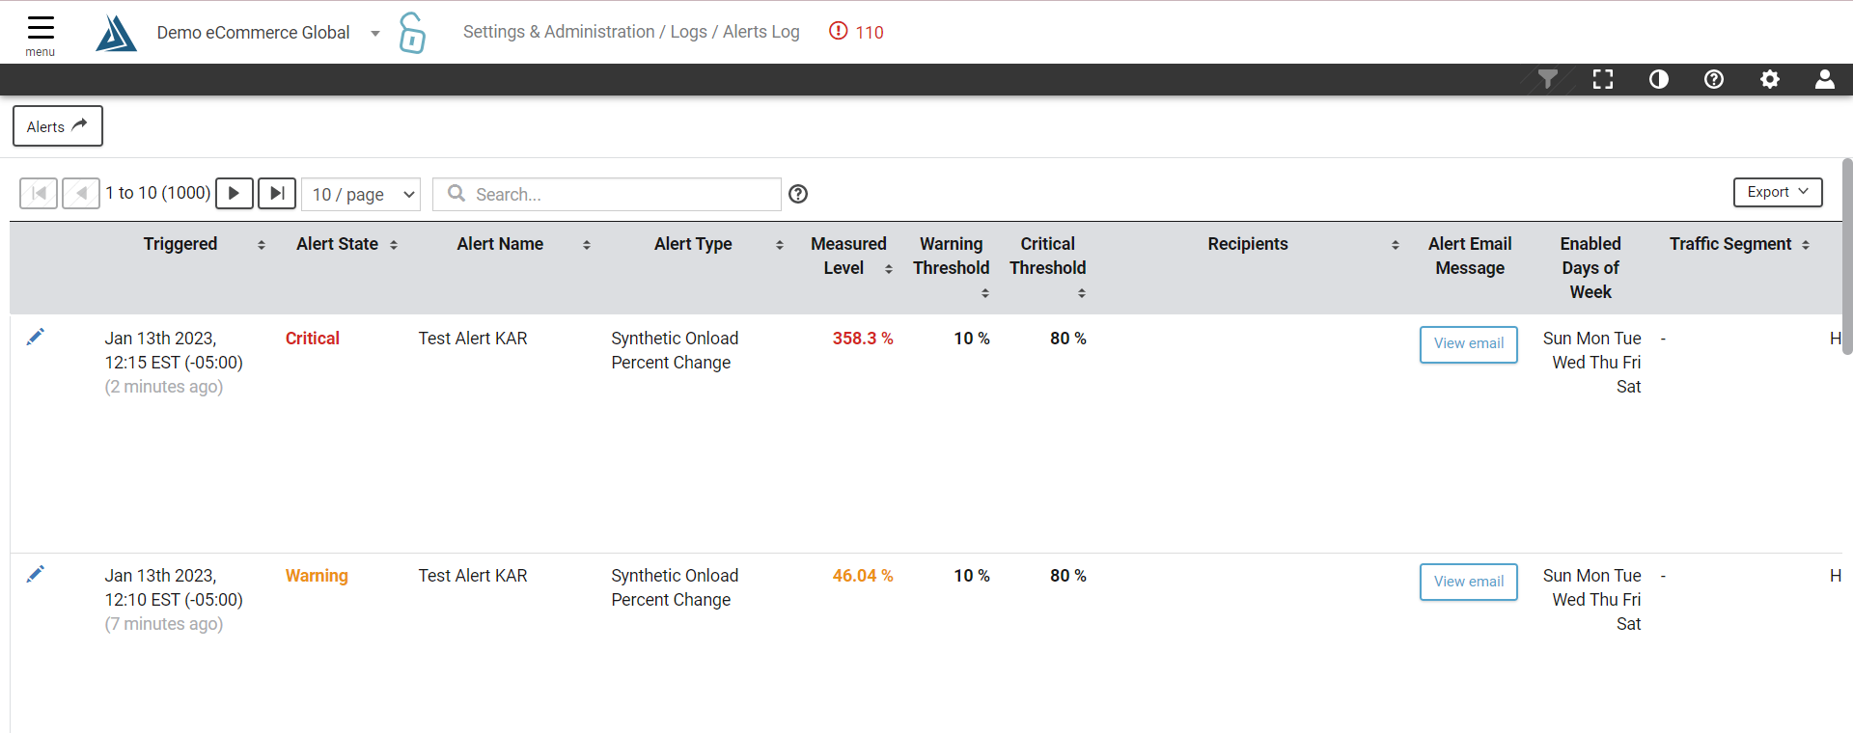The height and width of the screenshot is (733, 1853).
Task: Click the '1 to 10 (1000)' page count
Action: [158, 193]
